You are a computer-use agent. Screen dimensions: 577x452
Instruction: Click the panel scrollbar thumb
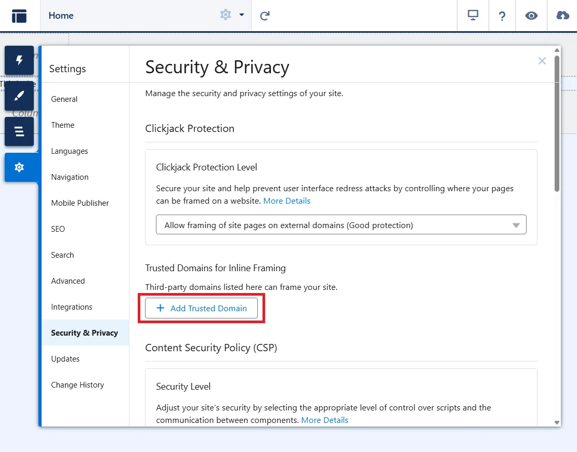[557, 123]
